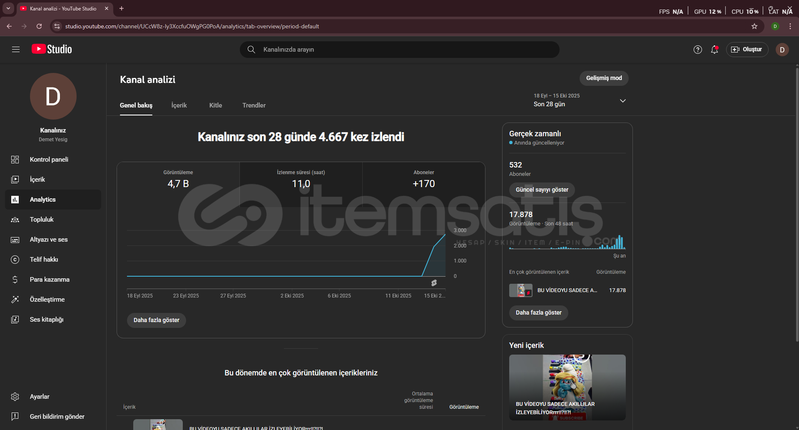The width and height of the screenshot is (799, 430).
Task: Click the Analytics chart icon in sidebar
Action: pos(15,200)
